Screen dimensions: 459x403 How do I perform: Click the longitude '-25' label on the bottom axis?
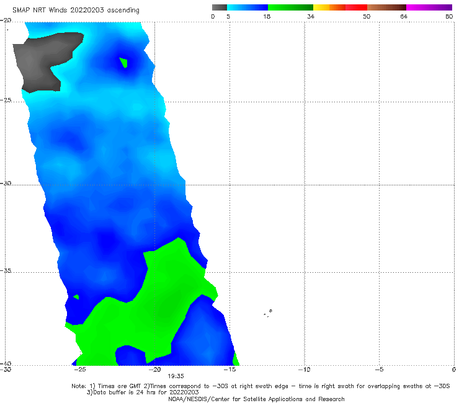pos(79,370)
